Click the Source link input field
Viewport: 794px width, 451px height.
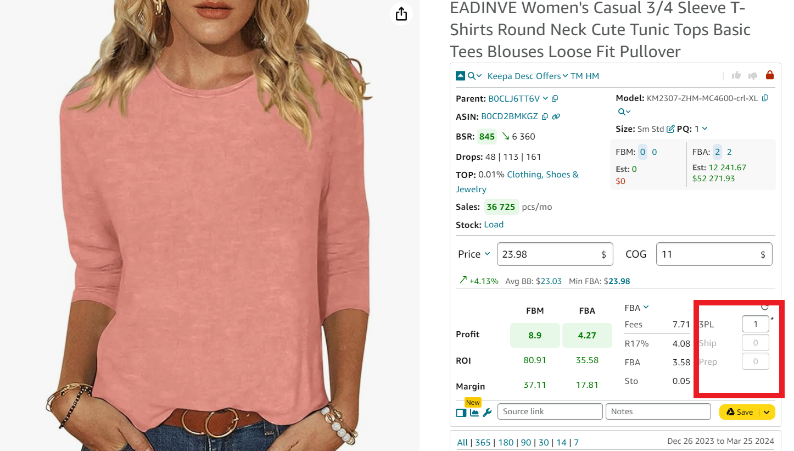point(550,411)
